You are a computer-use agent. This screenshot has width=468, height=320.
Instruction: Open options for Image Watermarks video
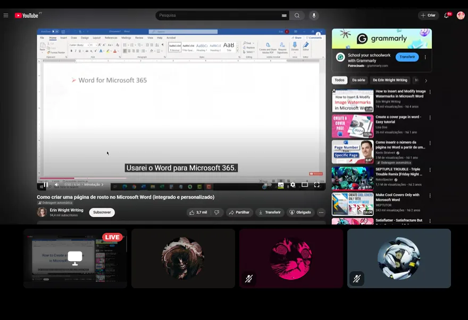pyautogui.click(x=430, y=92)
